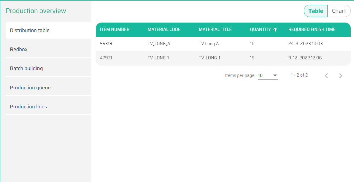Switch to Chart view
354x182 pixels.
tap(339, 11)
